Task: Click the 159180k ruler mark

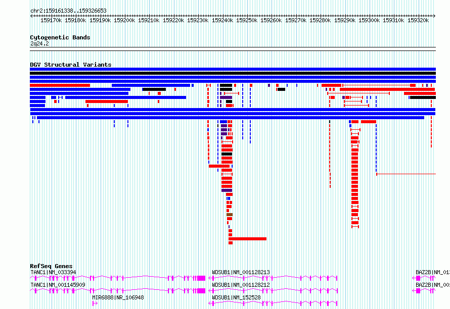Action: [75, 20]
